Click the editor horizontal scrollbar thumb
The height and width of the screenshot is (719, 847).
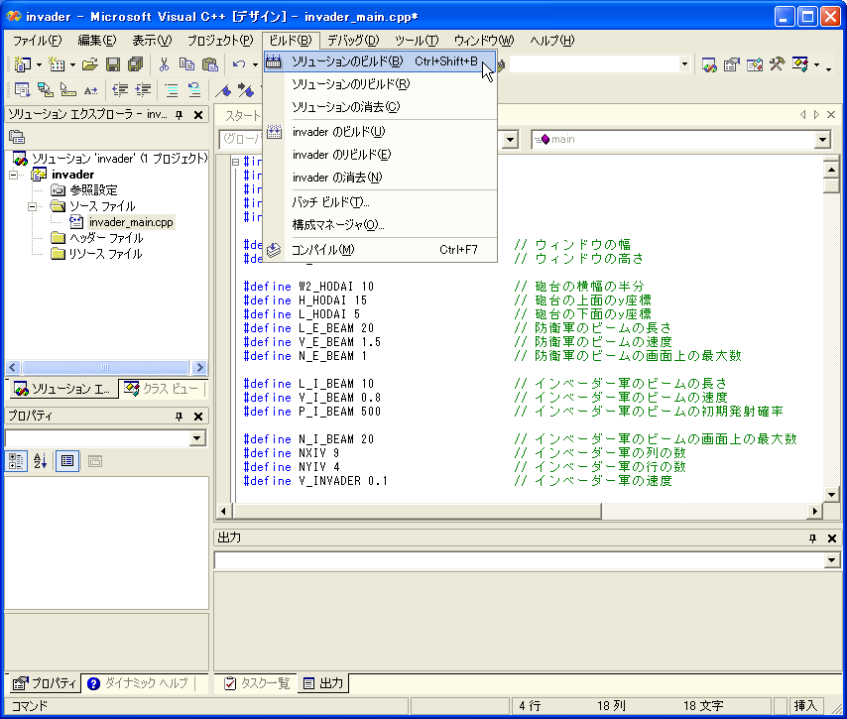point(417,511)
